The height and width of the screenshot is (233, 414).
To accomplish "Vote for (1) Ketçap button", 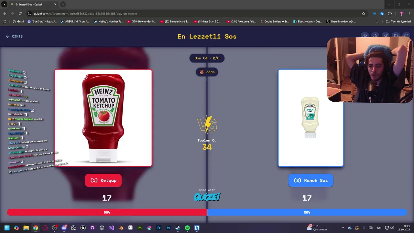I will [x=103, y=180].
